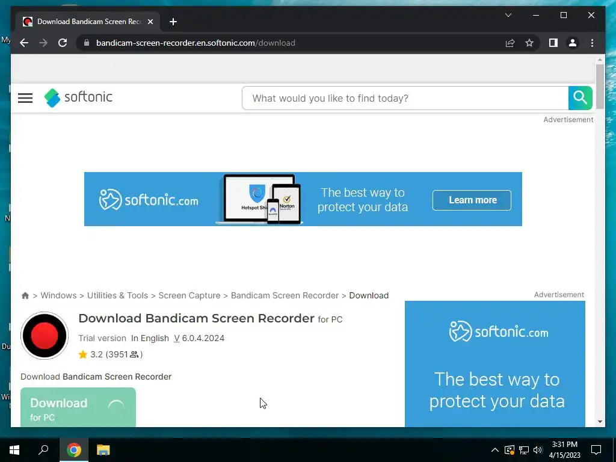The image size is (616, 462).
Task: Click the home breadcrumb icon
Action: [25, 295]
